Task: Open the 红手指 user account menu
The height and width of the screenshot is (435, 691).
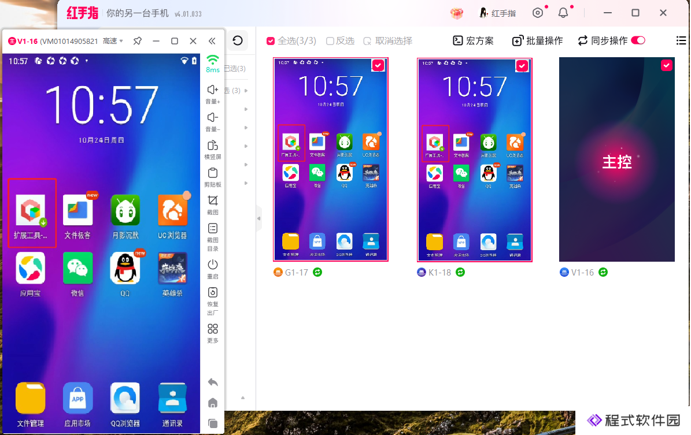Action: coord(497,13)
